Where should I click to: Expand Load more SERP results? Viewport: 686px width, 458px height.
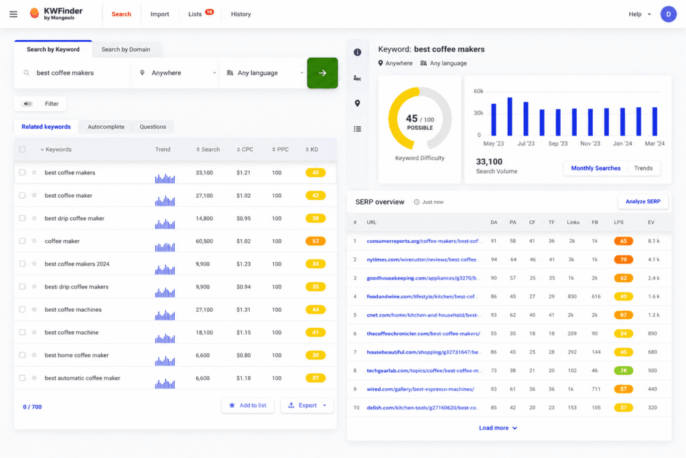click(498, 428)
